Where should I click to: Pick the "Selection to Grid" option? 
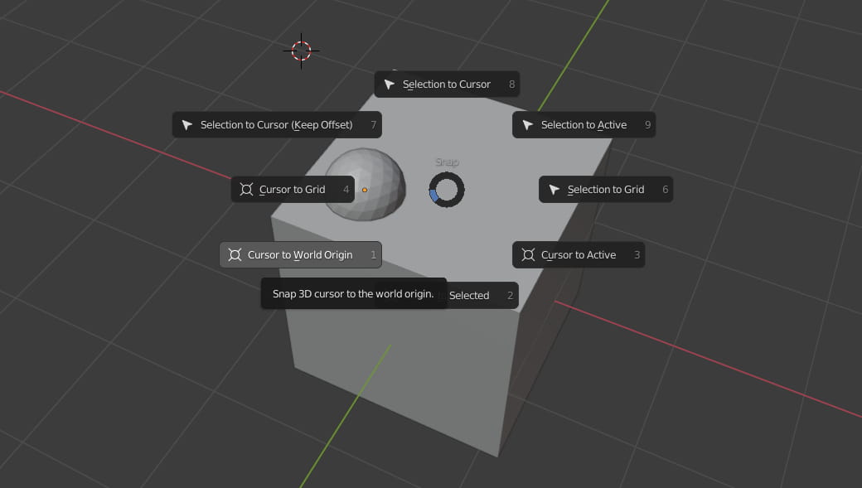click(606, 189)
